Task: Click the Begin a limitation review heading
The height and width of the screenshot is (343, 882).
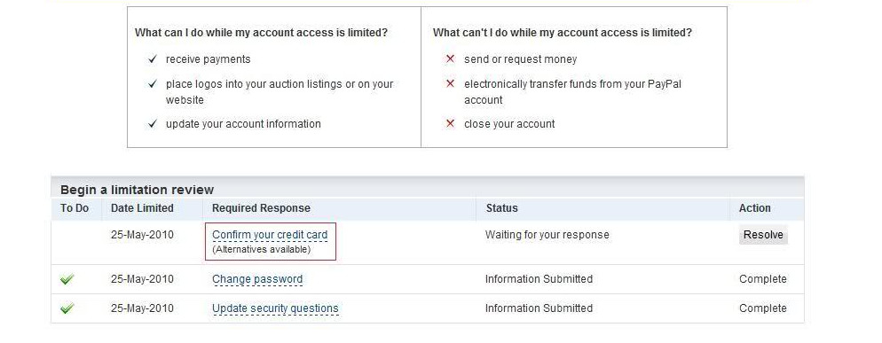Action: pyautogui.click(x=138, y=190)
